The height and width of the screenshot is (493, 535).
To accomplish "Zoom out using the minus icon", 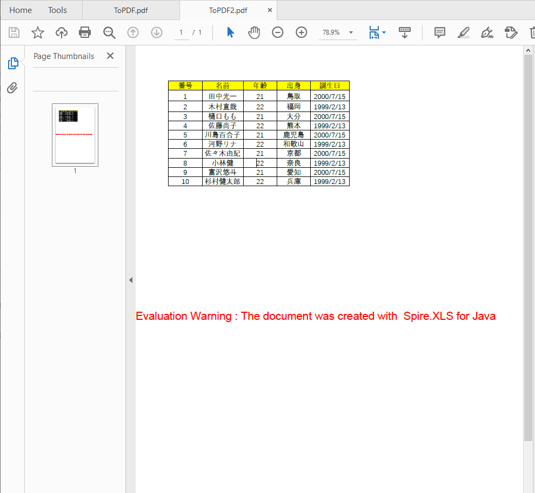I will click(x=277, y=32).
